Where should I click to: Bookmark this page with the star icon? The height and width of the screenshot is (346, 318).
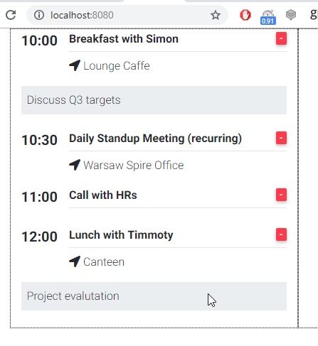click(216, 15)
